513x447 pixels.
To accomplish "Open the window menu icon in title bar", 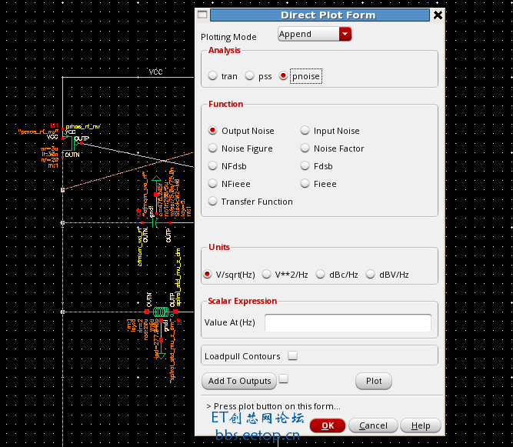I will 202,15.
